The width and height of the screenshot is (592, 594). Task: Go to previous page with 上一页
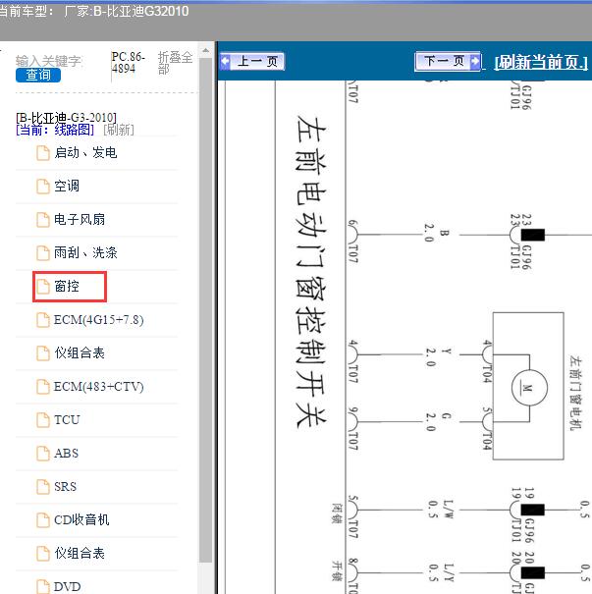pos(252,61)
